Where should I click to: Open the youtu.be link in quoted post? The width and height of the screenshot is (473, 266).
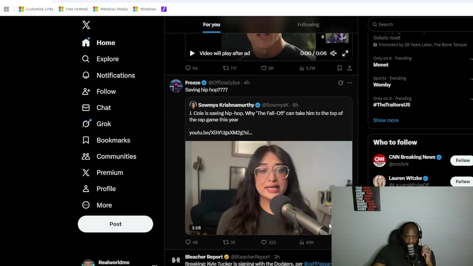click(x=221, y=133)
